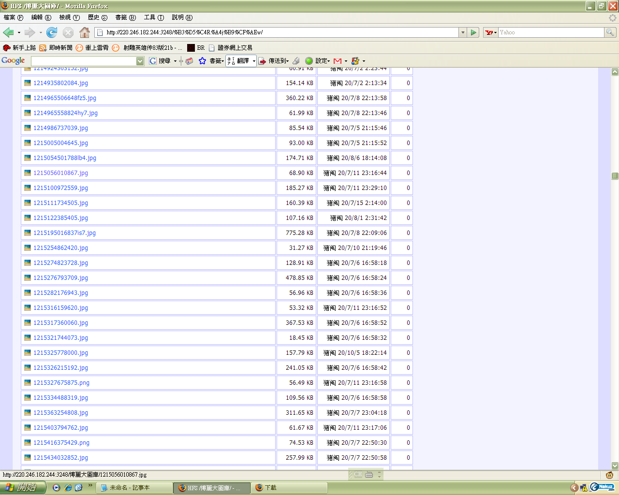Click the Windows 開始 Start button
This screenshot has width=619, height=495.
tap(22, 488)
